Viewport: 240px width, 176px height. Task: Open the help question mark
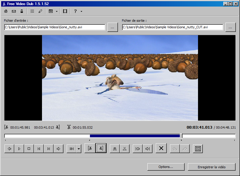tap(75, 11)
